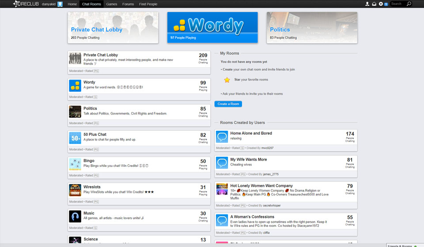Open the Games menu

pos(112,4)
